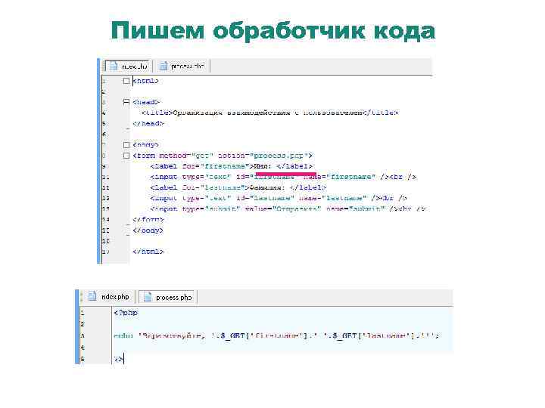Click the input id lastname line
Image resolution: width=545 pixels, height=408 pixels.
279,198
